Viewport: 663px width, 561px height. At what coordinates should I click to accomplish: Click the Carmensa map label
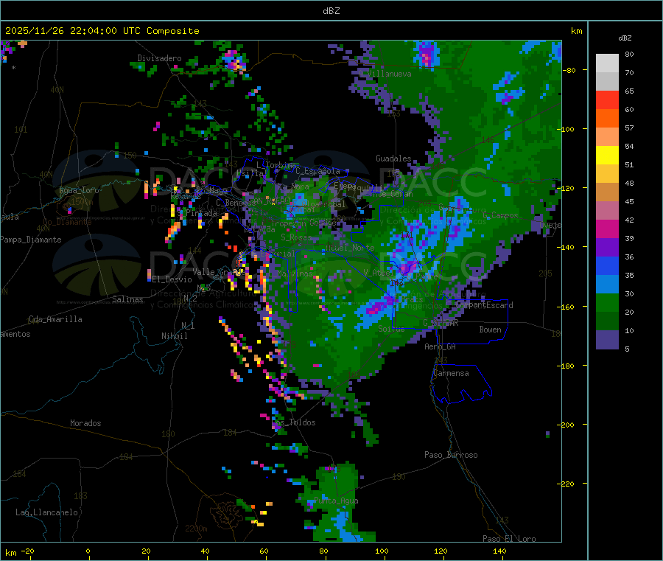click(451, 373)
